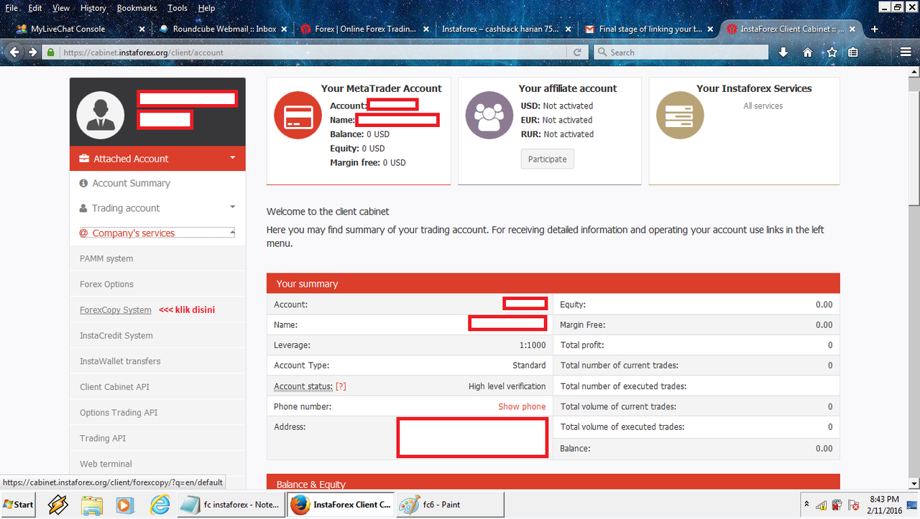Close the Roundcube Webmail tab

point(284,29)
